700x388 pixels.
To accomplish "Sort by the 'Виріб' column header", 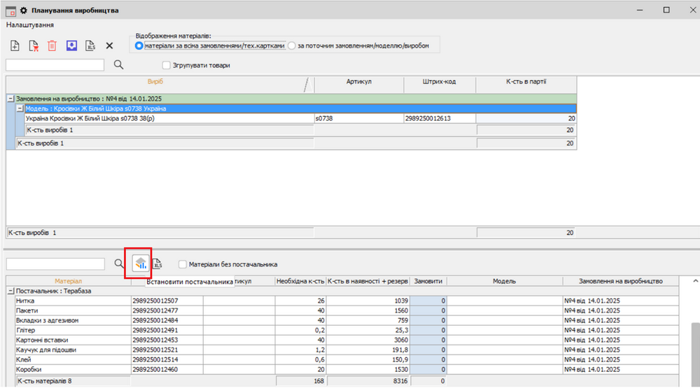I will tap(155, 82).
